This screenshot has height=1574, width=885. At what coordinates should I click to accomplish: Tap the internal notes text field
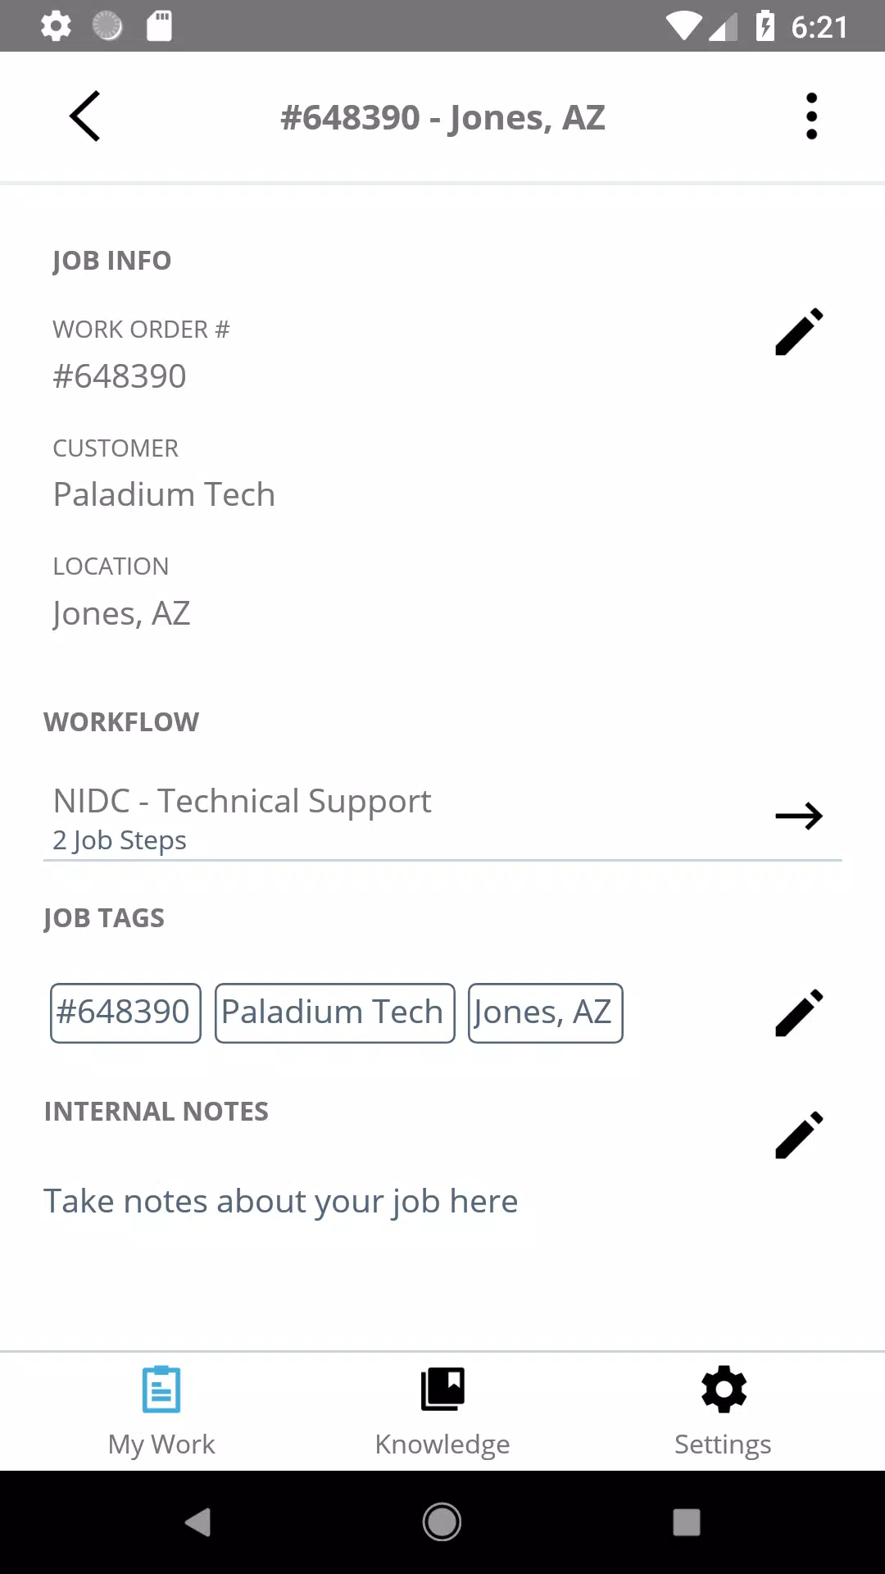[280, 1202]
